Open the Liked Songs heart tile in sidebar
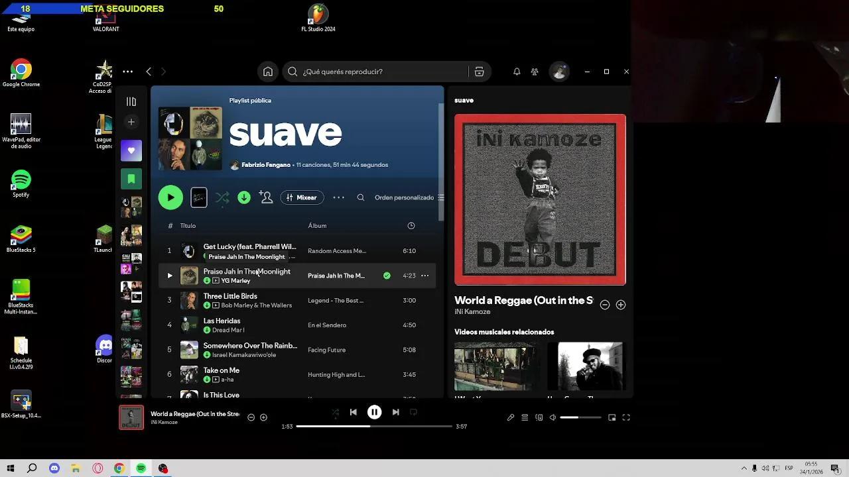This screenshot has height=477, width=849. (131, 150)
